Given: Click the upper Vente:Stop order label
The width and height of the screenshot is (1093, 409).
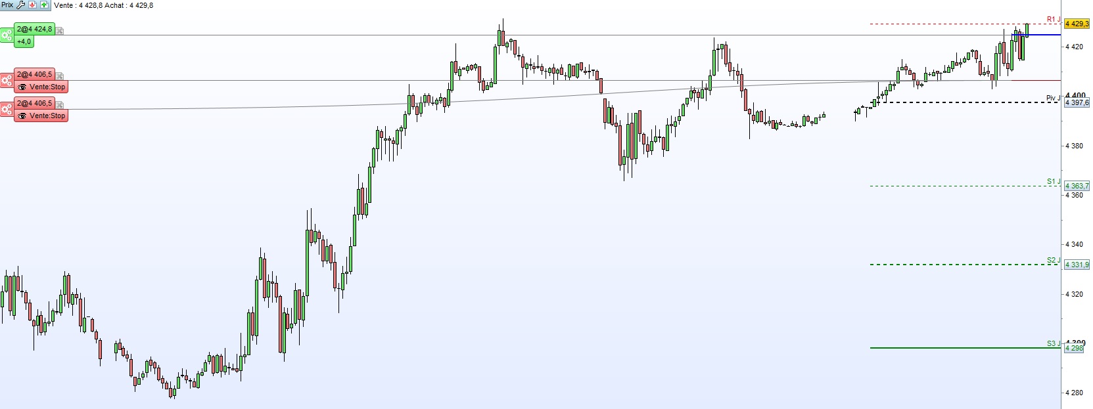Looking at the screenshot, I should pos(47,87).
